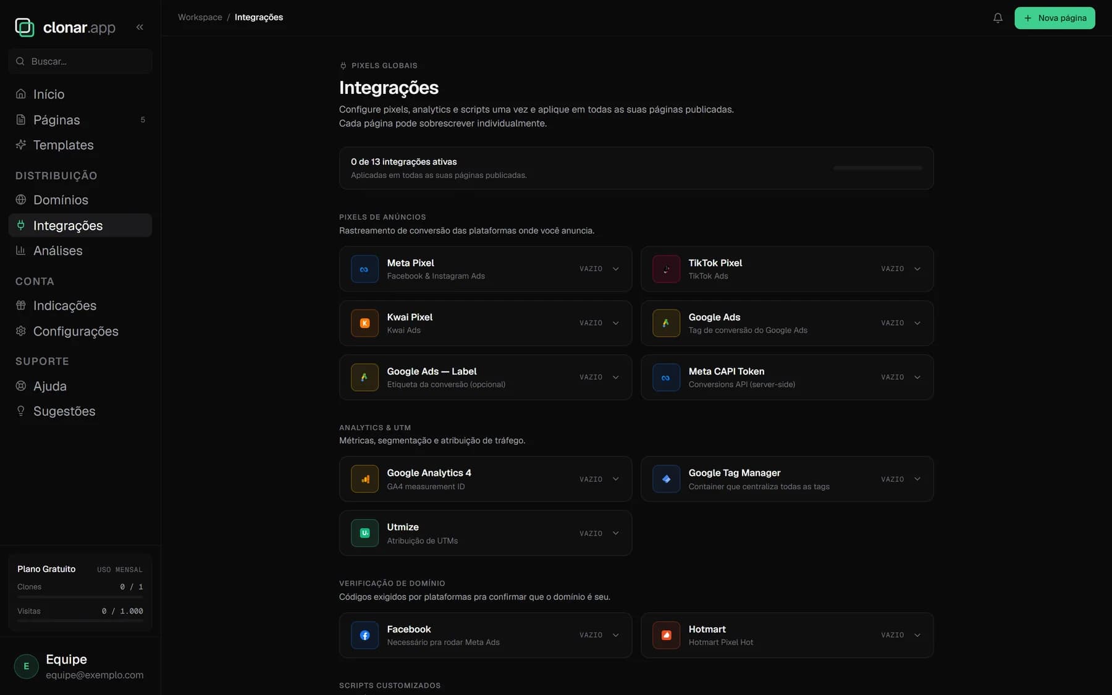Expand the Meta CAPI Token chevron
1112x695 pixels.
tap(917, 377)
